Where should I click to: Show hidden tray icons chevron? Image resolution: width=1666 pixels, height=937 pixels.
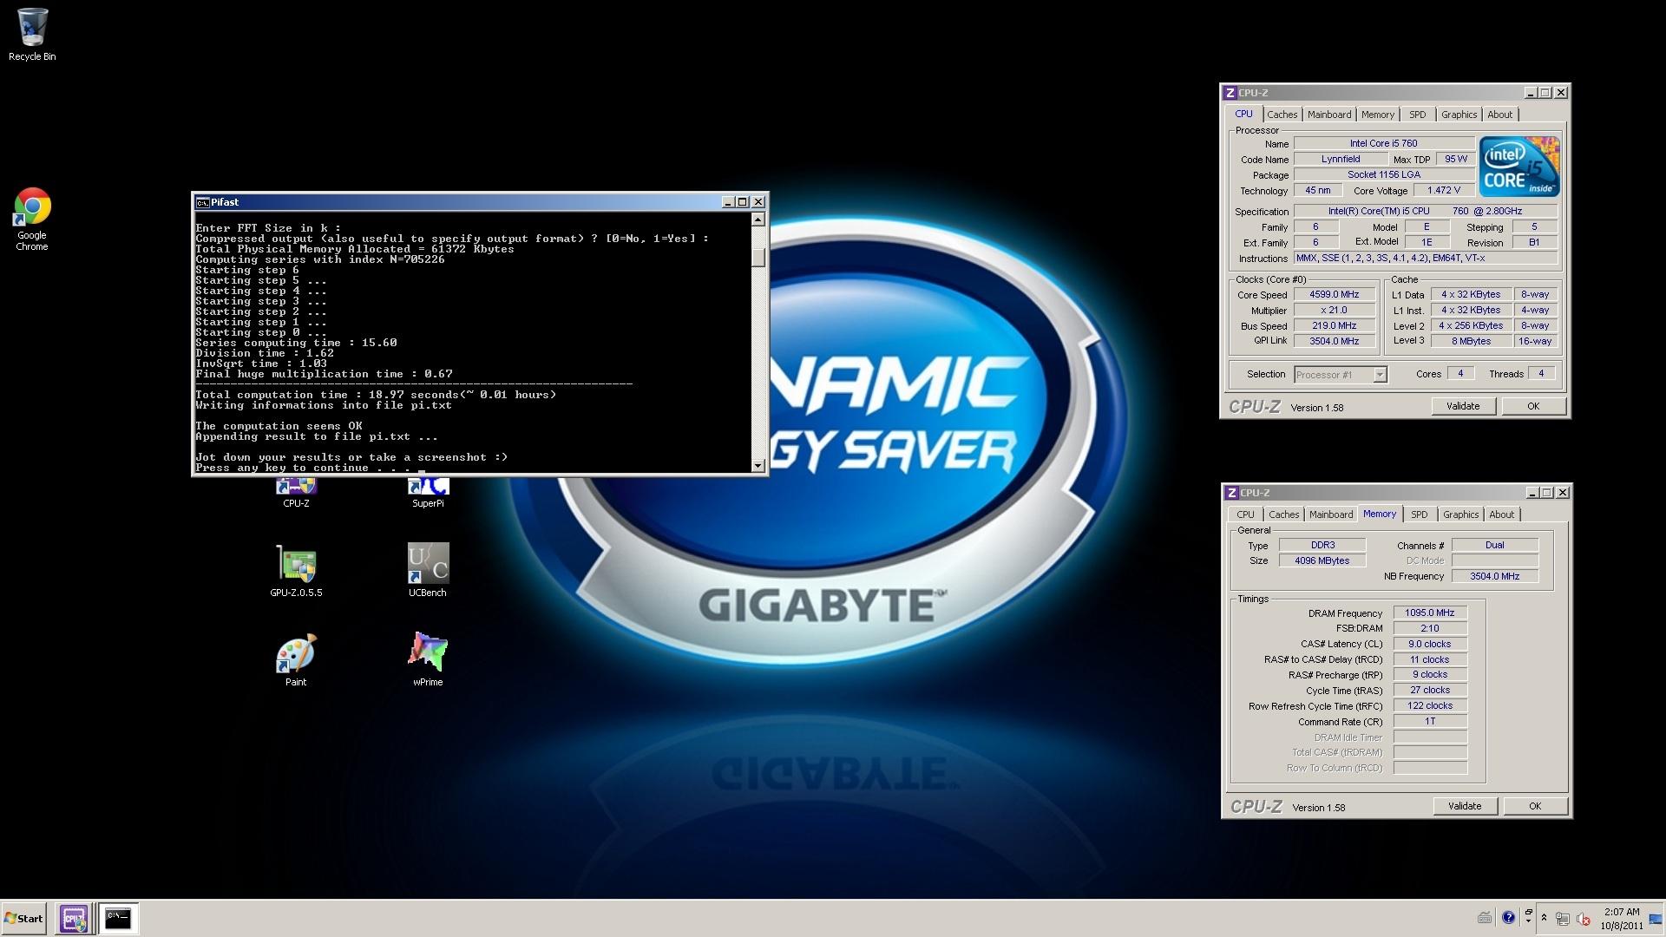click(1544, 918)
